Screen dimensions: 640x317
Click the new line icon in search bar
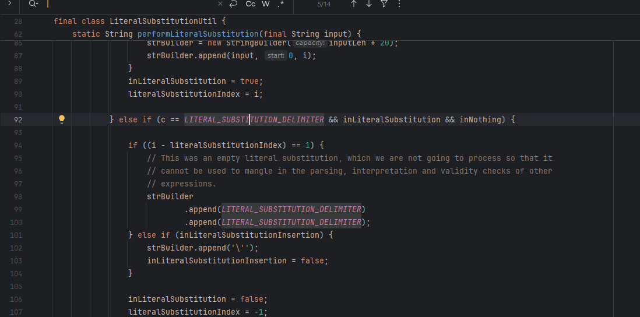point(234,3)
